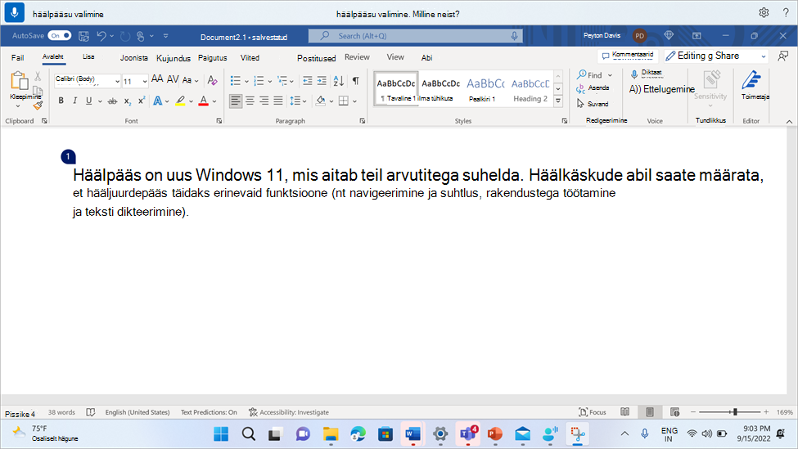Click the Suvand select button
This screenshot has height=449, width=798.
coord(593,104)
